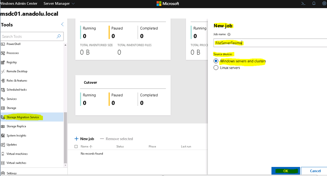The image size is (327, 176).
Task: Click the Remote Desktop tool icon
Action: [x=3, y=71]
